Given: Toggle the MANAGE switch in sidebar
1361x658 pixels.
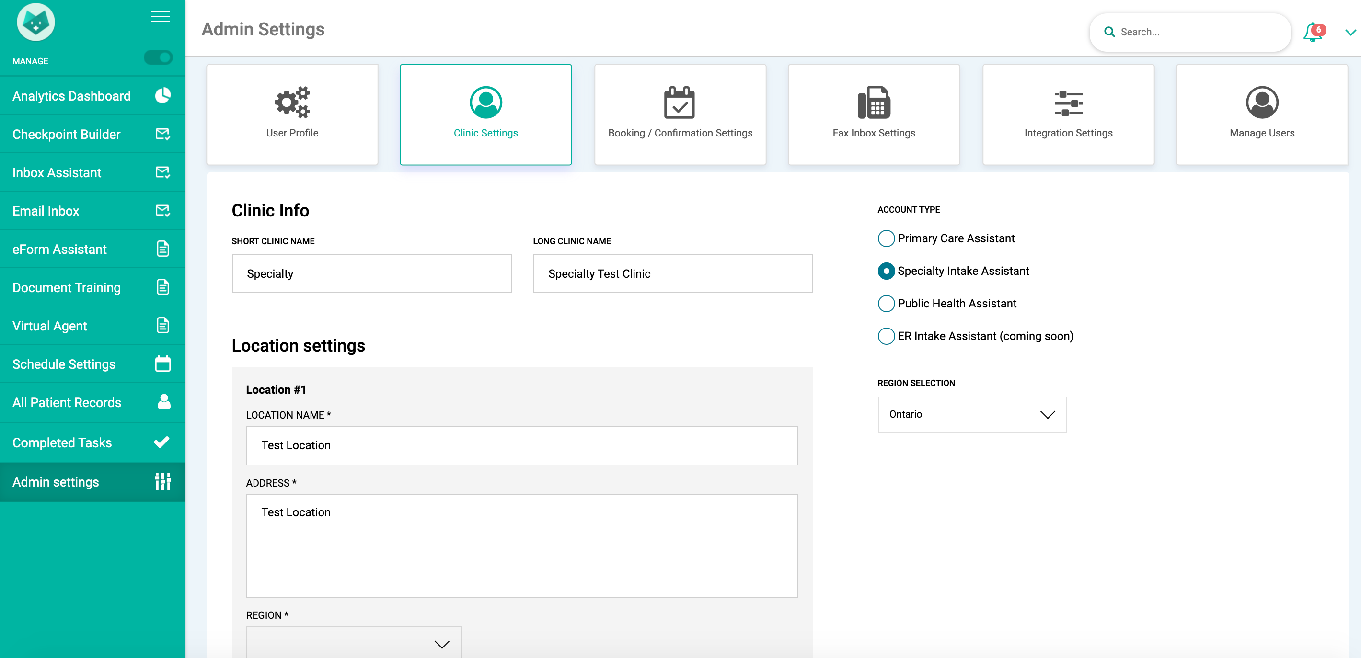Looking at the screenshot, I should coord(158,57).
